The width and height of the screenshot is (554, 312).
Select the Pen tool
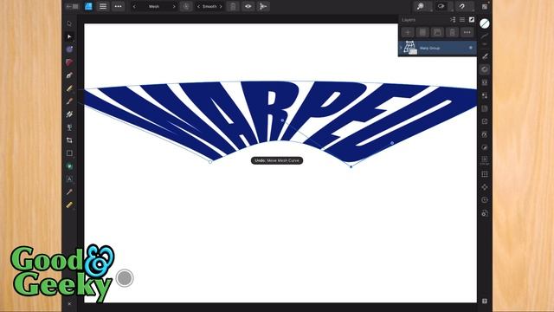pyautogui.click(x=69, y=75)
